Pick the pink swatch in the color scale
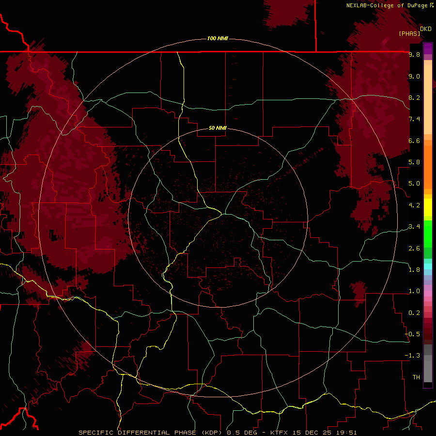This screenshot has width=436, height=436. click(x=428, y=294)
